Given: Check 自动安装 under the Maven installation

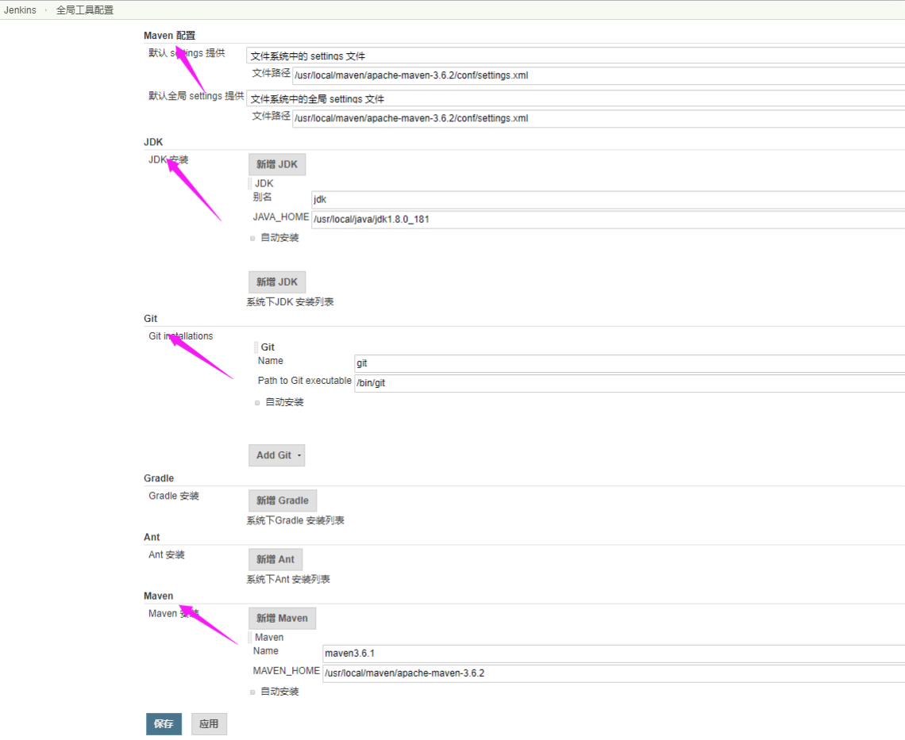Looking at the screenshot, I should pyautogui.click(x=253, y=692).
